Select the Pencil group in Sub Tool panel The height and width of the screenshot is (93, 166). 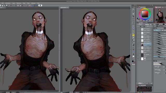tap(157, 30)
